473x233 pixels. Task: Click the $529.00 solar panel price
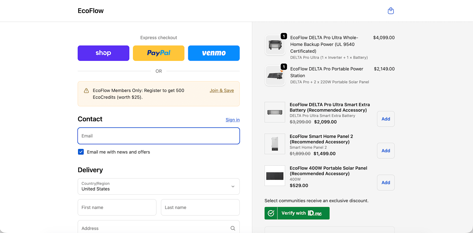pyautogui.click(x=299, y=185)
